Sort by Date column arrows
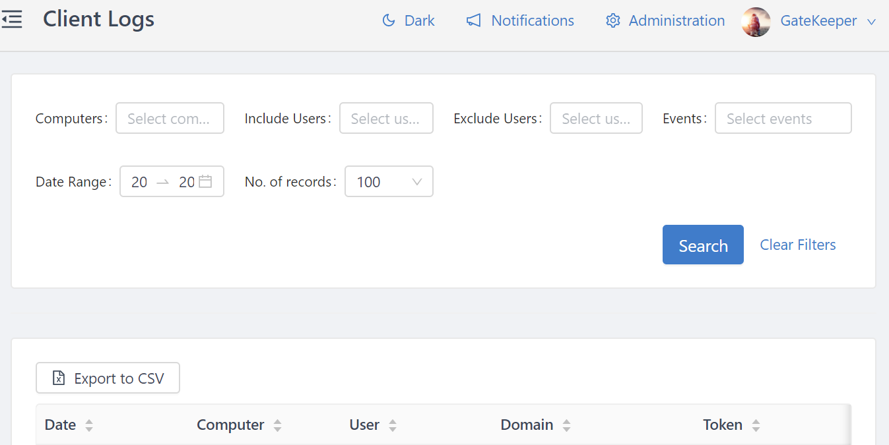 point(89,425)
